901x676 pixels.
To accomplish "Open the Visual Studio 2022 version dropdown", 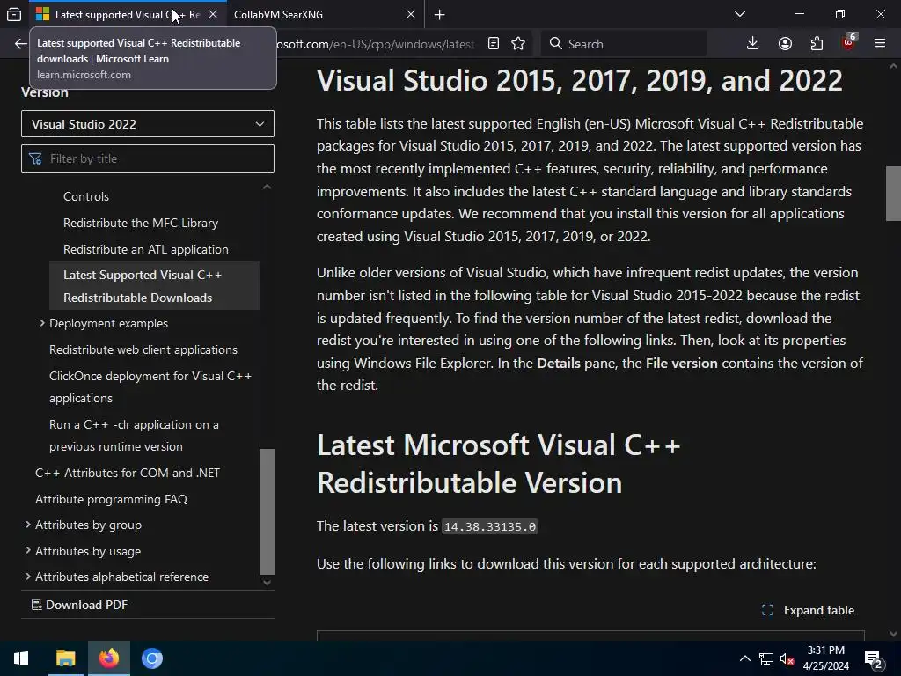I will [x=148, y=123].
